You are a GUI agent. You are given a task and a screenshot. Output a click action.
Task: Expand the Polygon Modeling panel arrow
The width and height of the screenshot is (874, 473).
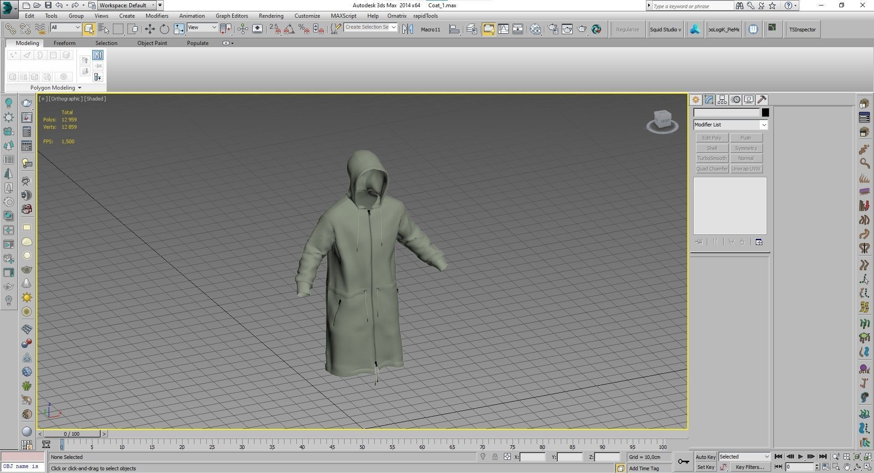tap(80, 88)
